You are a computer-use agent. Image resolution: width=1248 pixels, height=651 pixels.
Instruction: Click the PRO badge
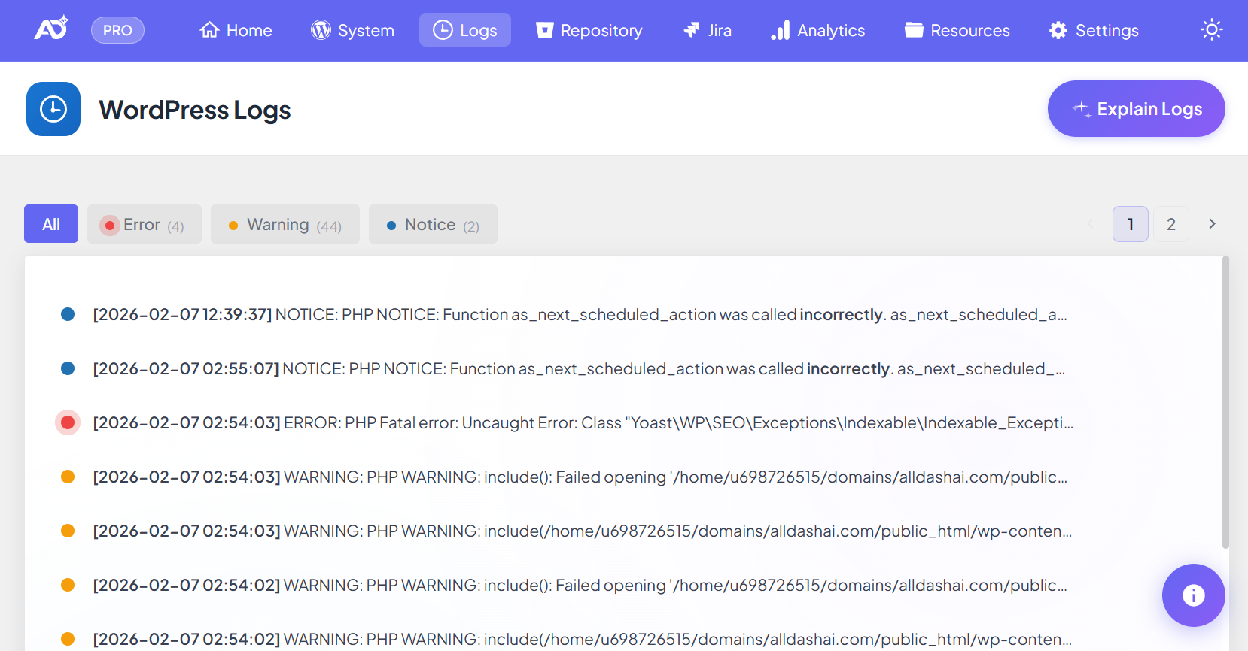tap(117, 30)
